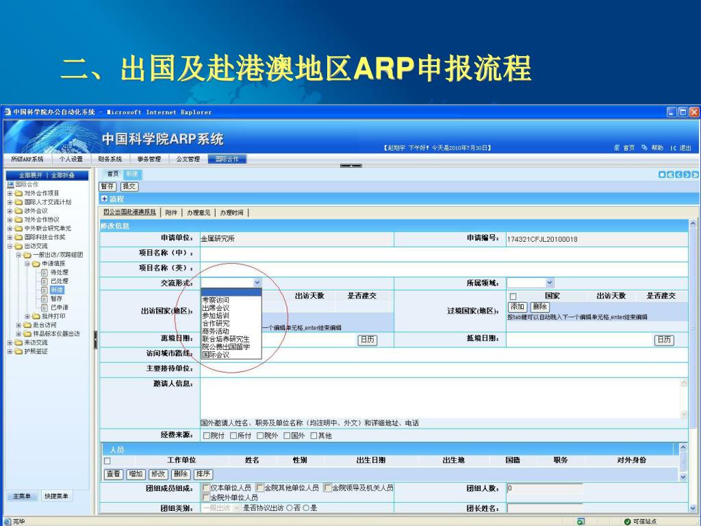Image resolution: width=701 pixels, height=526 pixels.
Task: Click the computer icon of 国际合作 root node
Action: point(11,184)
